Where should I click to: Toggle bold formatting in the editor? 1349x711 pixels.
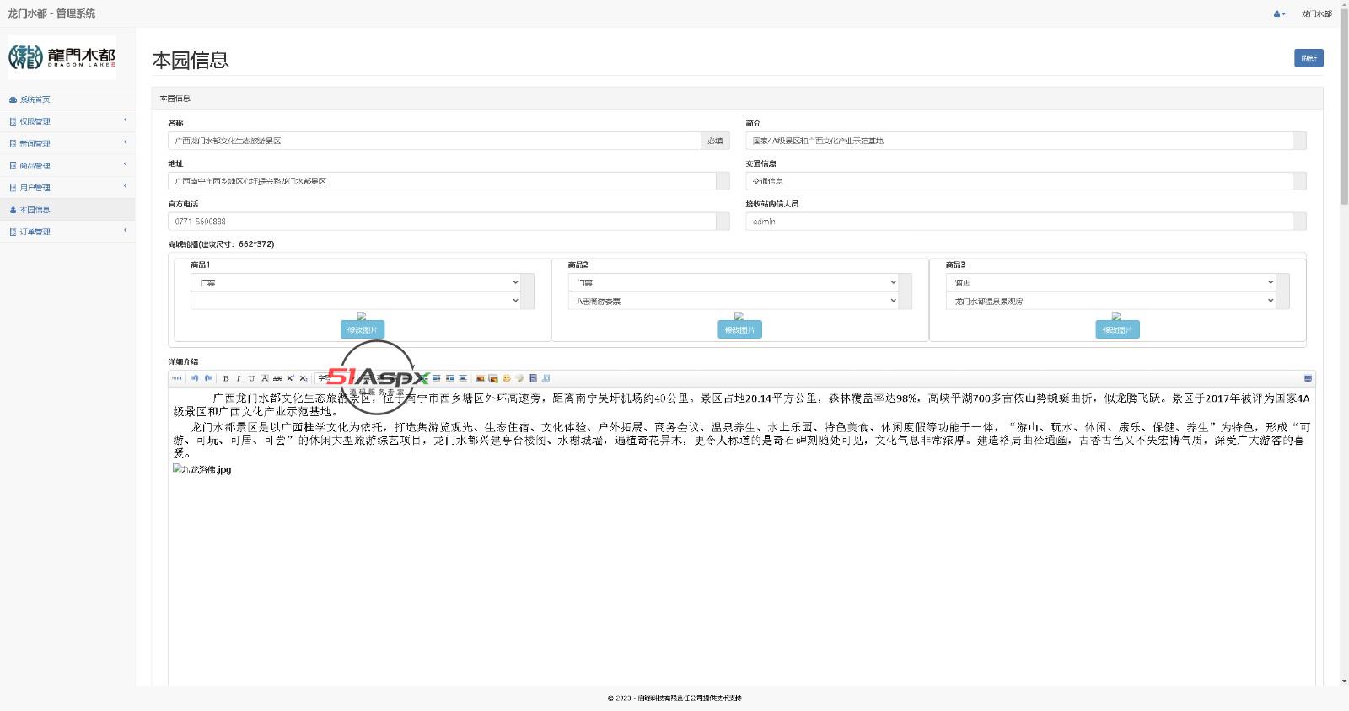226,378
